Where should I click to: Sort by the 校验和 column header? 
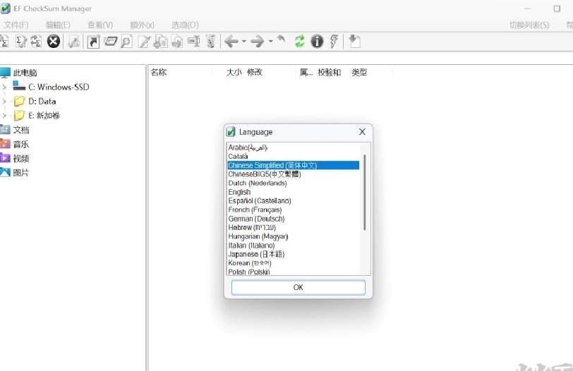click(330, 73)
